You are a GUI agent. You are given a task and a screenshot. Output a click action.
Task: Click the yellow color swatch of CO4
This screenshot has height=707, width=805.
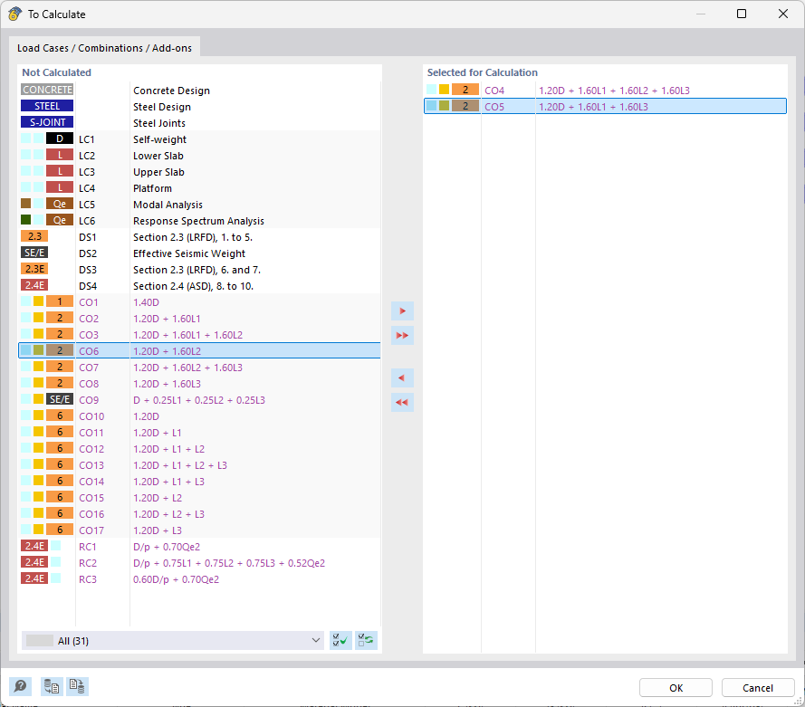444,90
